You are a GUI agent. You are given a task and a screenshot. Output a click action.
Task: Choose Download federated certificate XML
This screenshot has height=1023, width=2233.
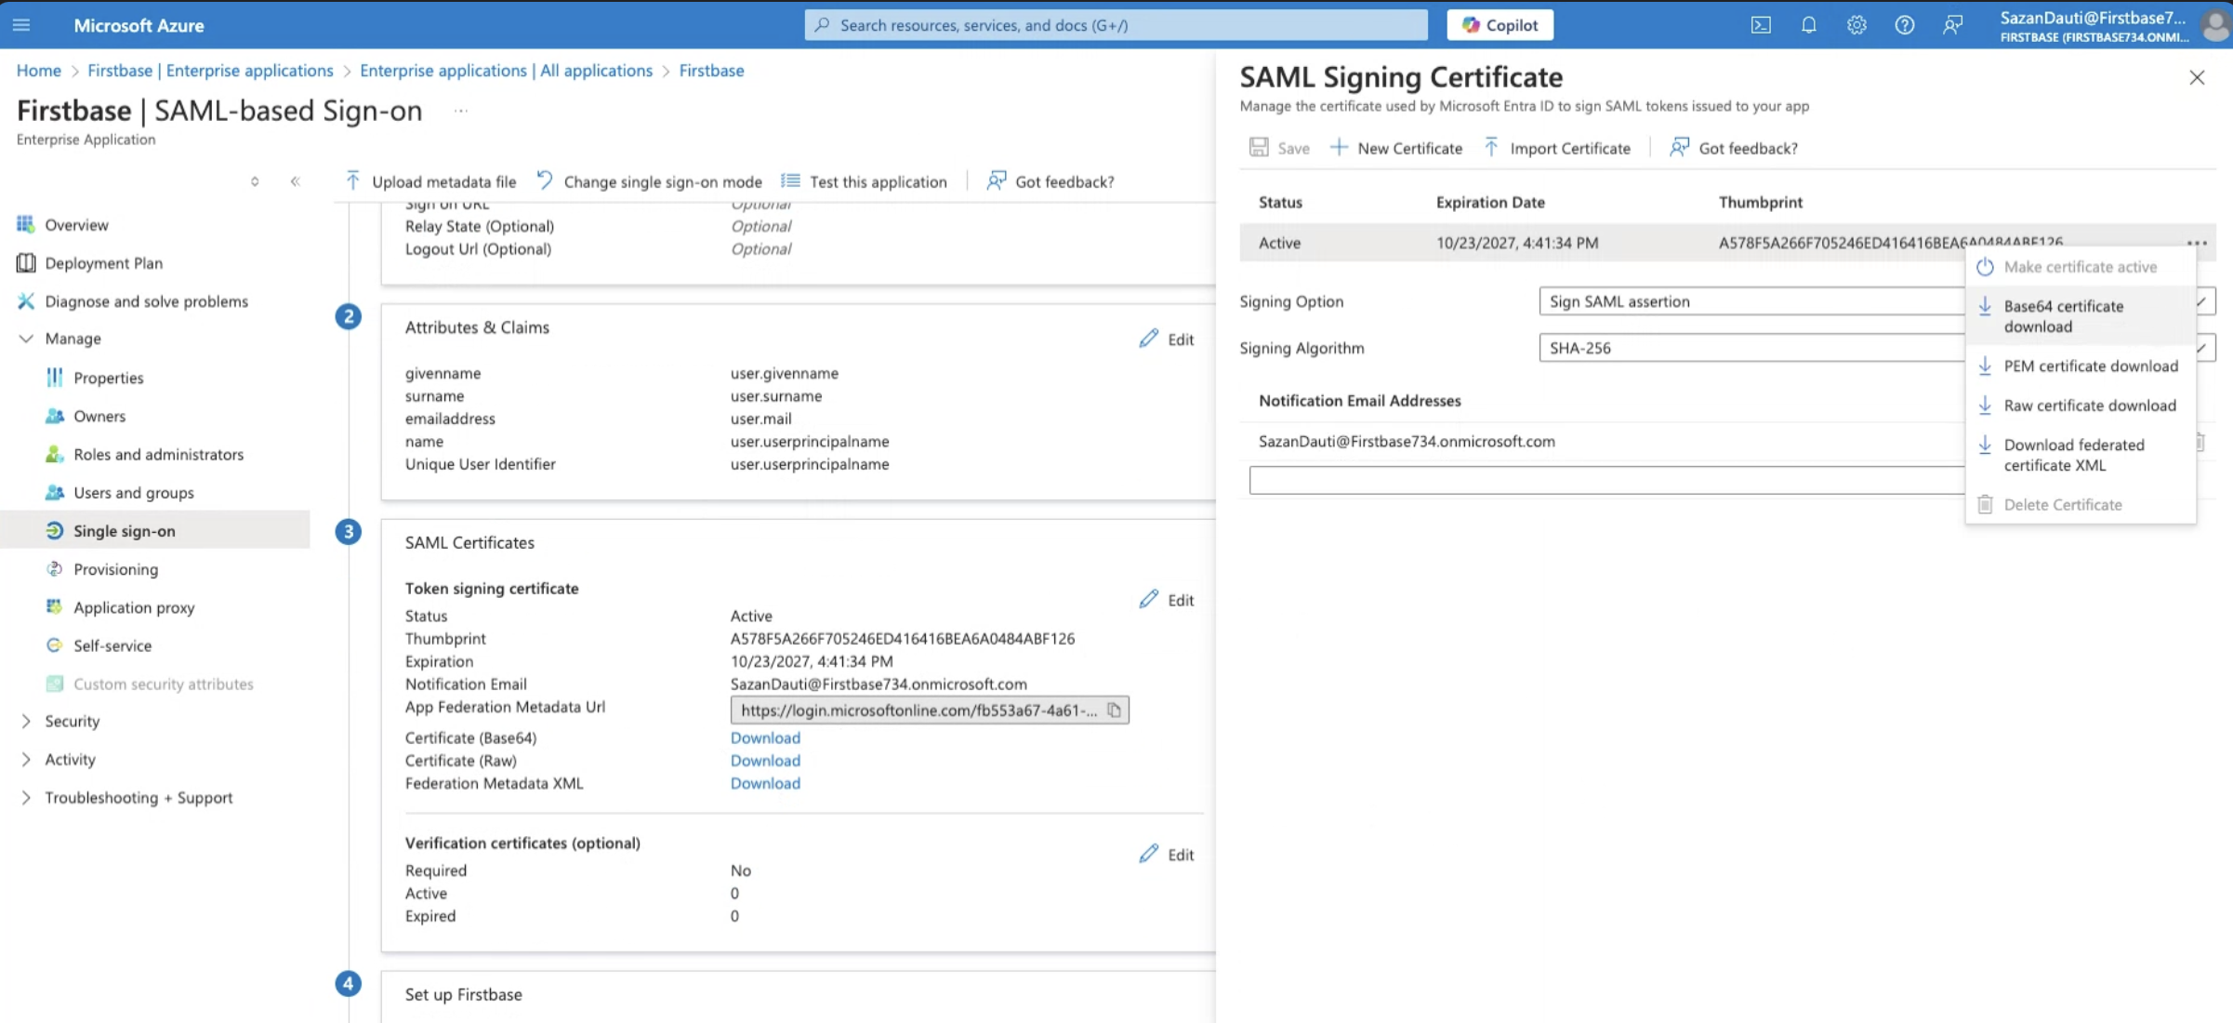pyautogui.click(x=2081, y=455)
